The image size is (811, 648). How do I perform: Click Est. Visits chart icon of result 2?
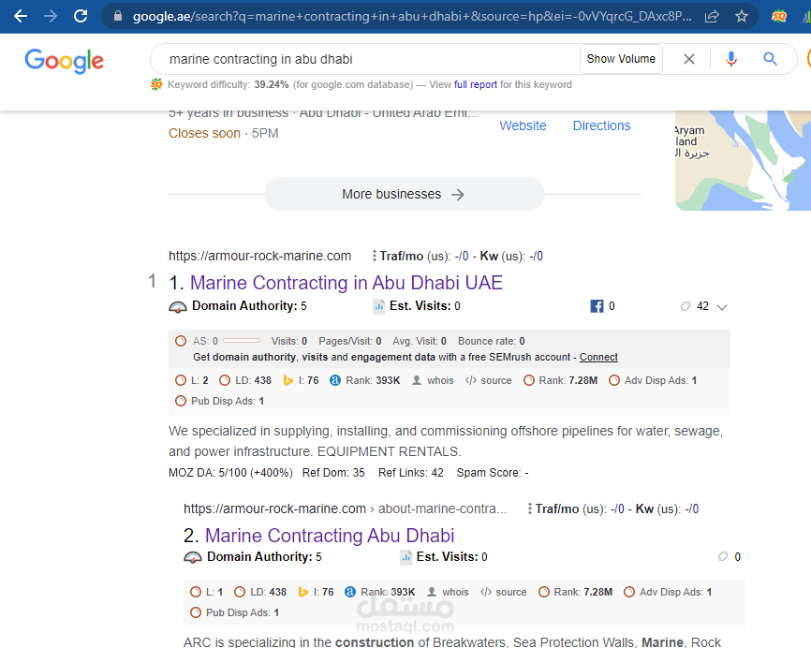(406, 557)
